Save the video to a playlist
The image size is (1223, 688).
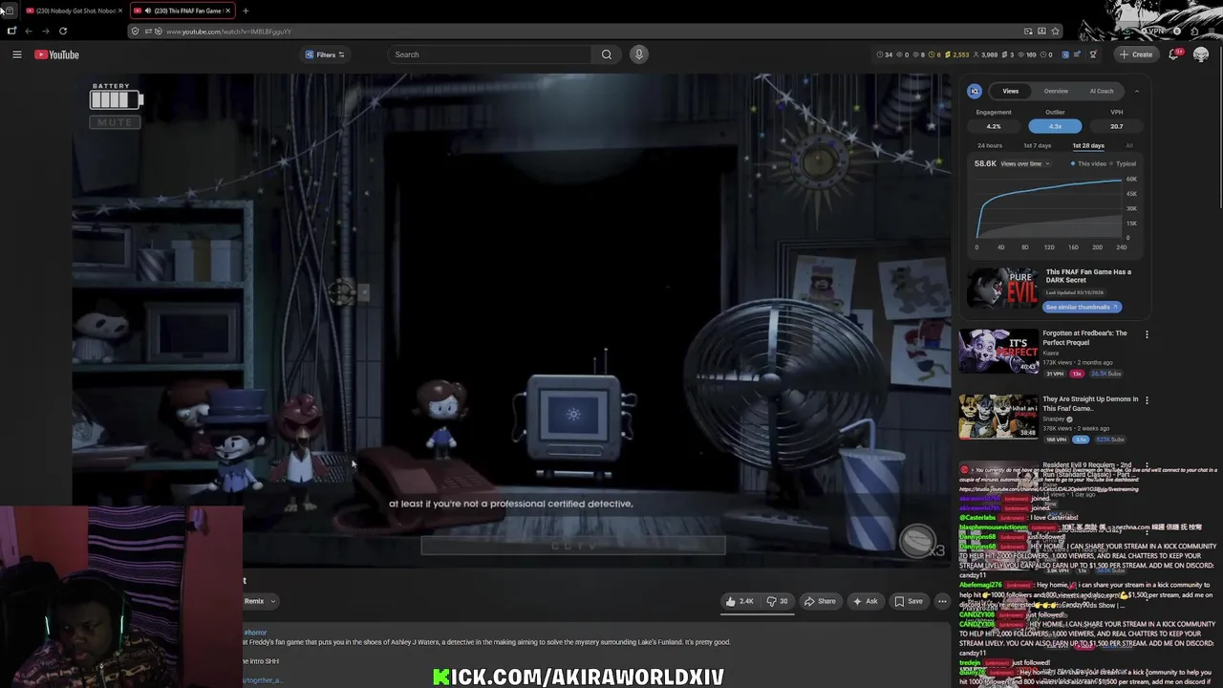908,601
